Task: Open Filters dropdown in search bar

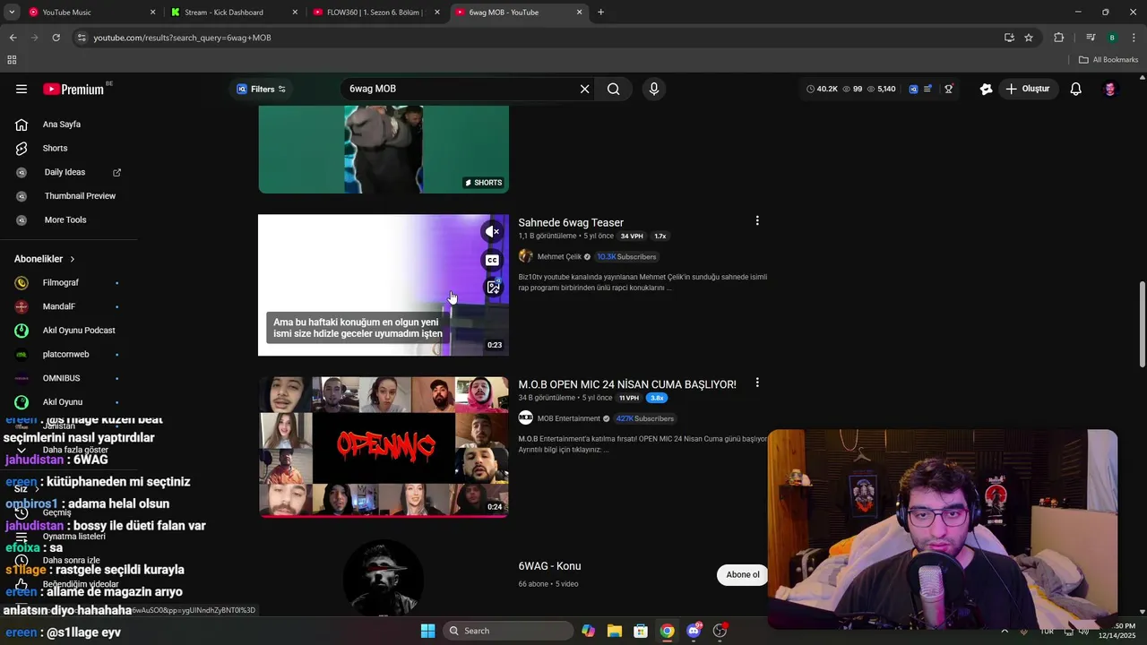Action: pyautogui.click(x=261, y=89)
